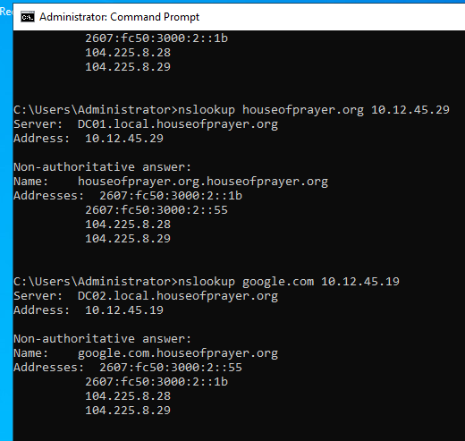
Task: Open the Command Prompt system menu icon
Action: 28,17
